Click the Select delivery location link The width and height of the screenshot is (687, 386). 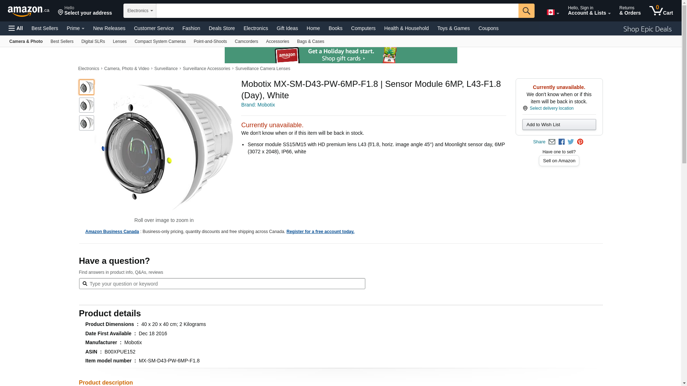pos(551,108)
